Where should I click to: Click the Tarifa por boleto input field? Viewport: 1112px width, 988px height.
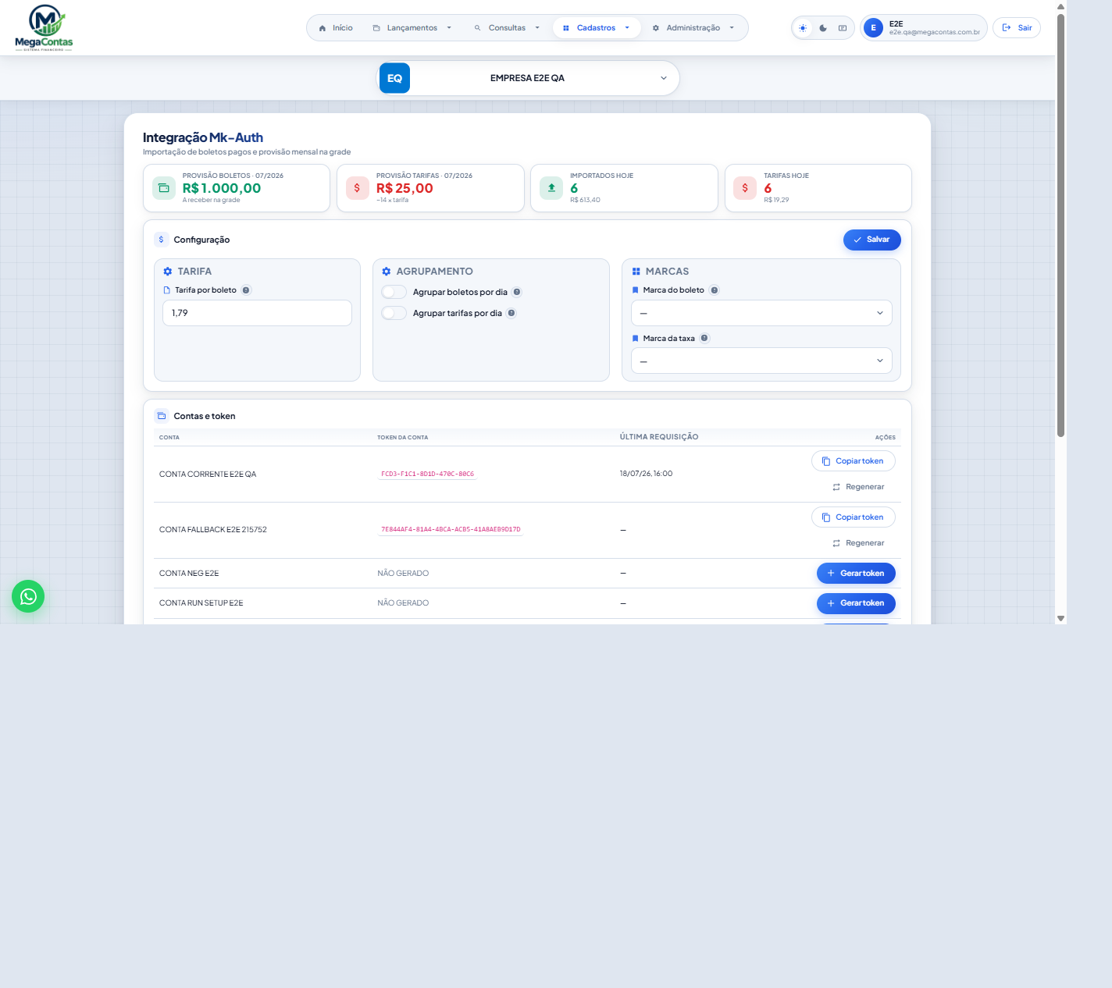coord(257,313)
